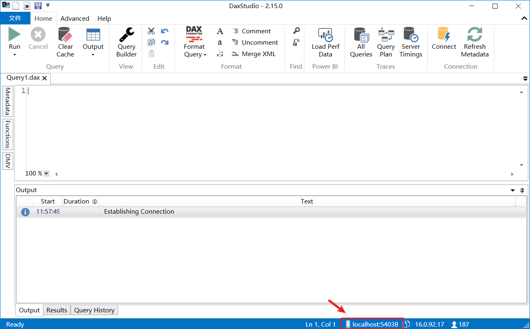Switch to the Home ribbon tab
The height and width of the screenshot is (329, 530).
[x=43, y=18]
